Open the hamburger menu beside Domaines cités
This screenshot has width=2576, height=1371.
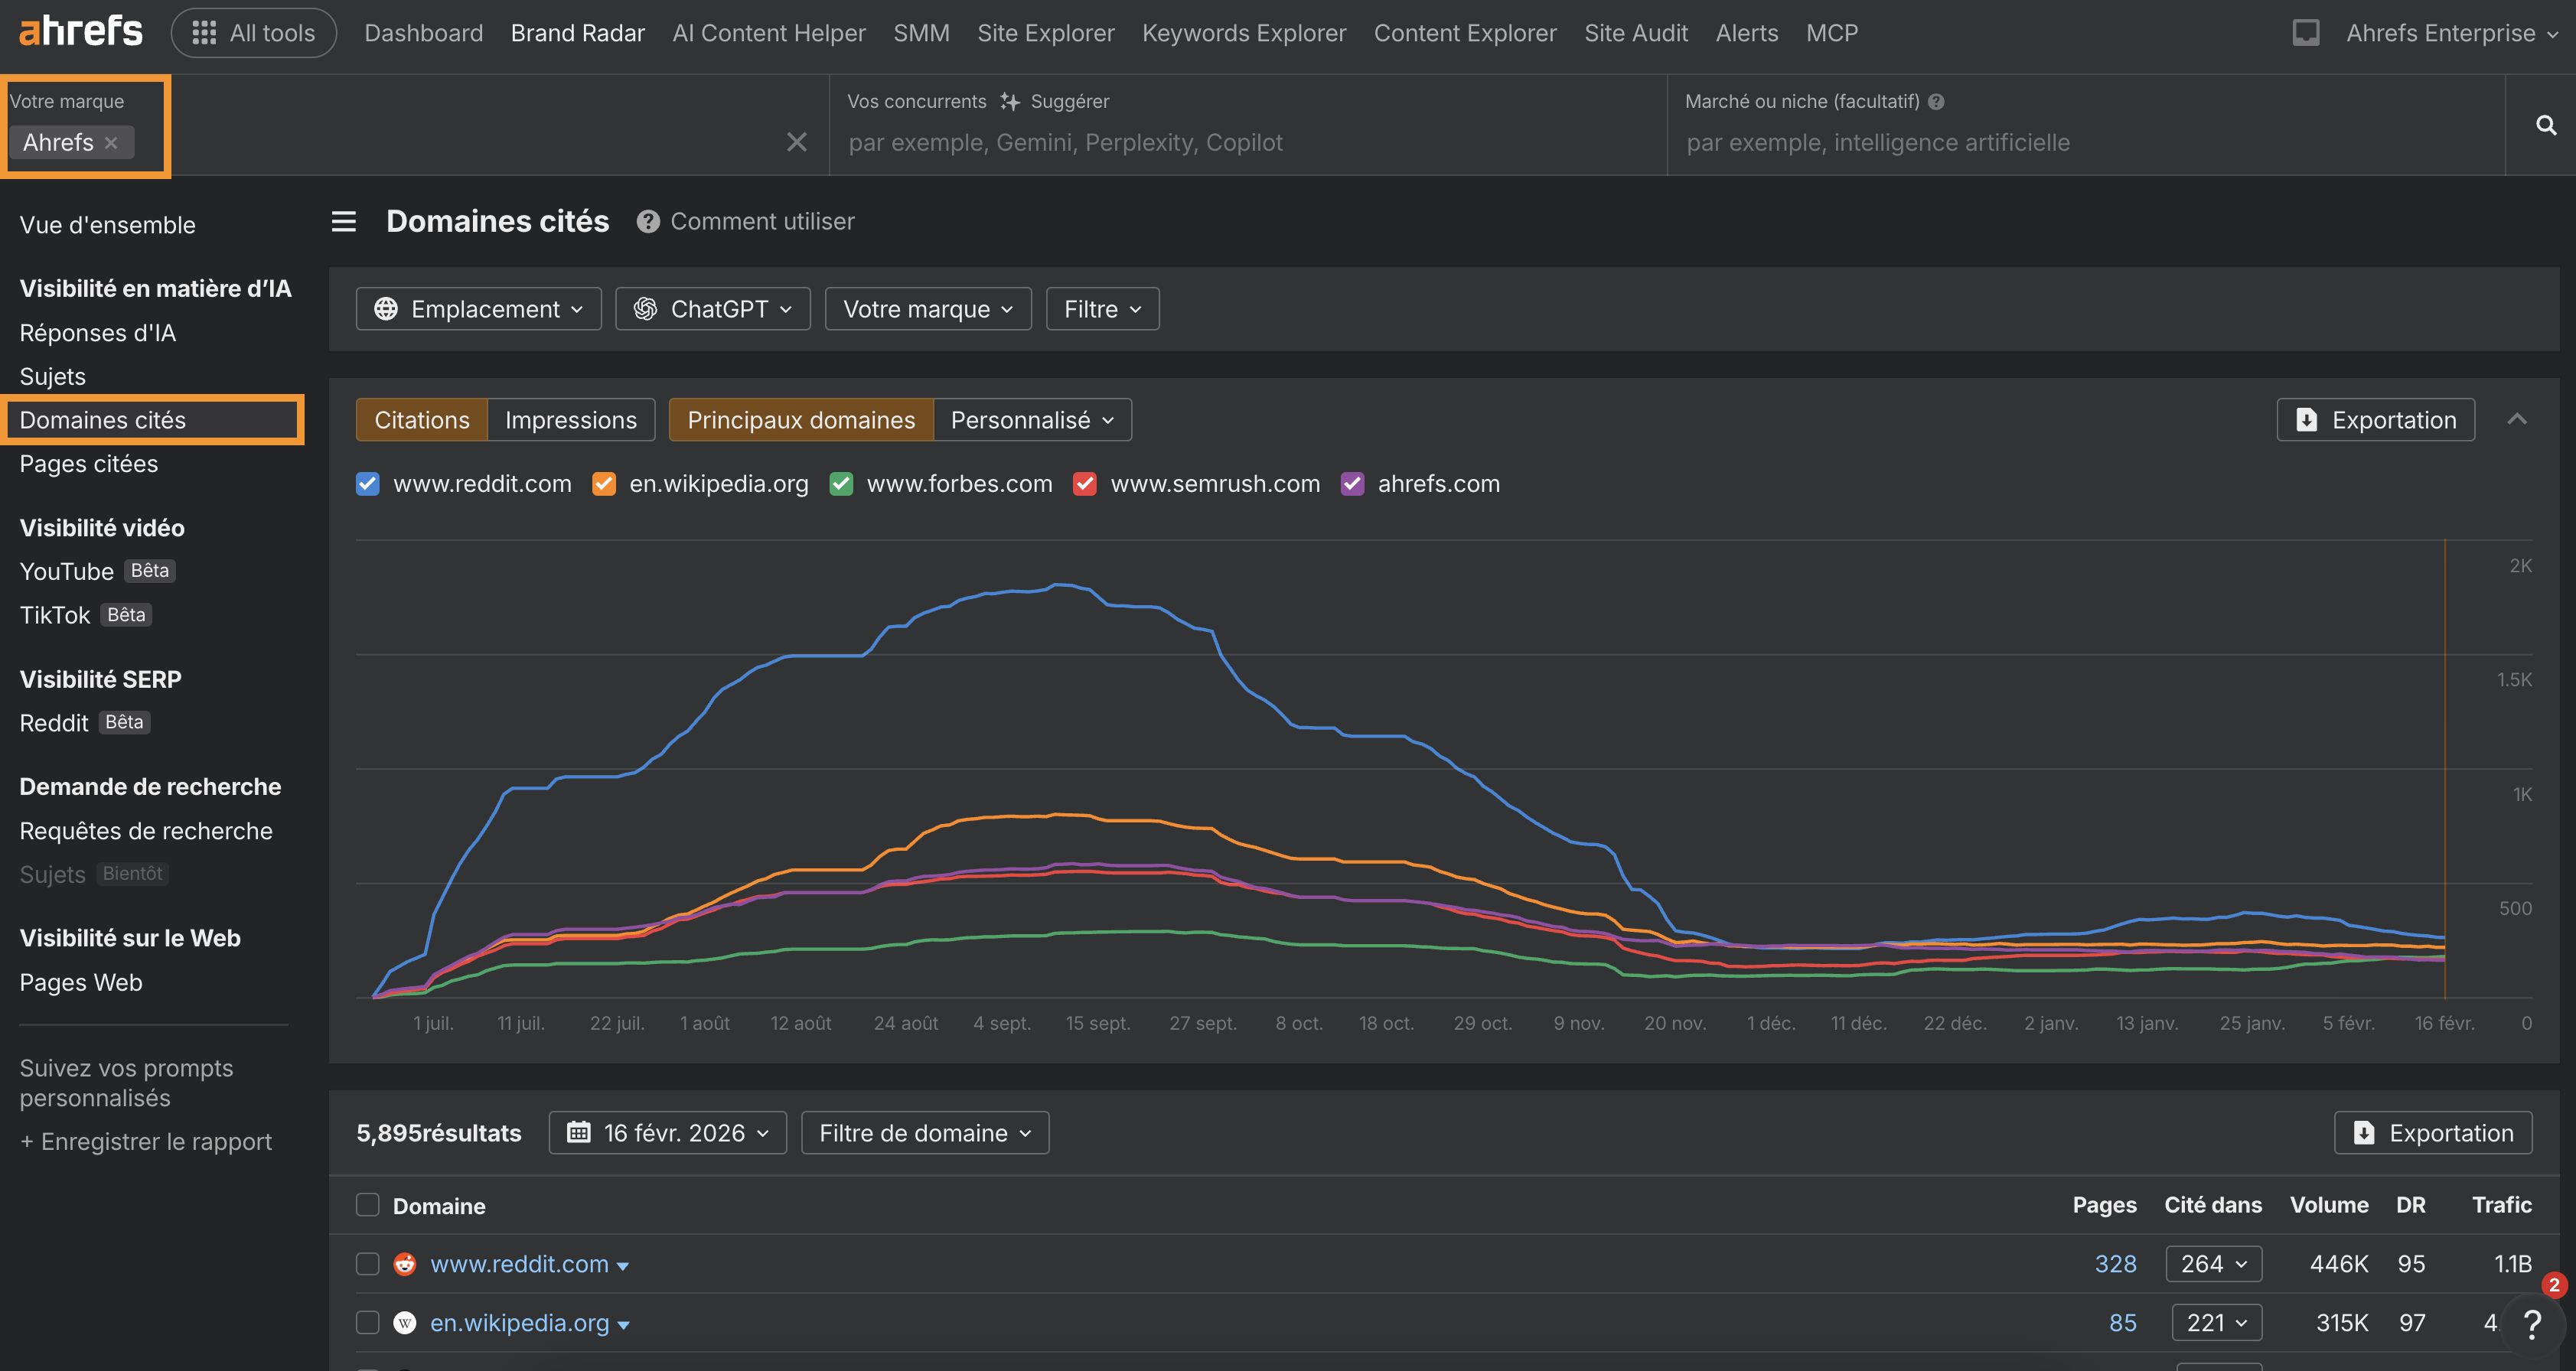pos(343,221)
